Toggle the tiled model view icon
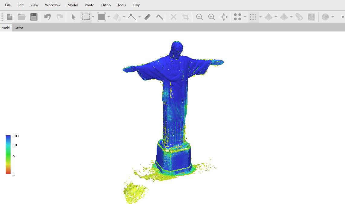 coord(284,17)
